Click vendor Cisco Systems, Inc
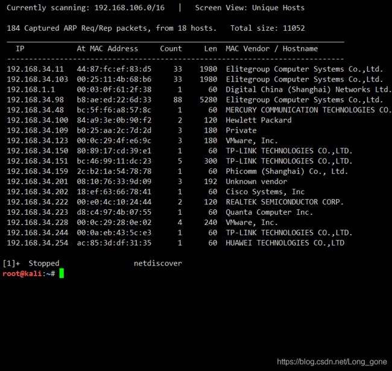This screenshot has height=371, width=392. click(265, 192)
